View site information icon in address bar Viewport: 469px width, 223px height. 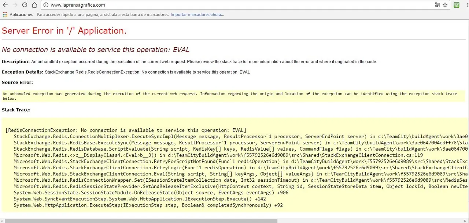(45, 5)
